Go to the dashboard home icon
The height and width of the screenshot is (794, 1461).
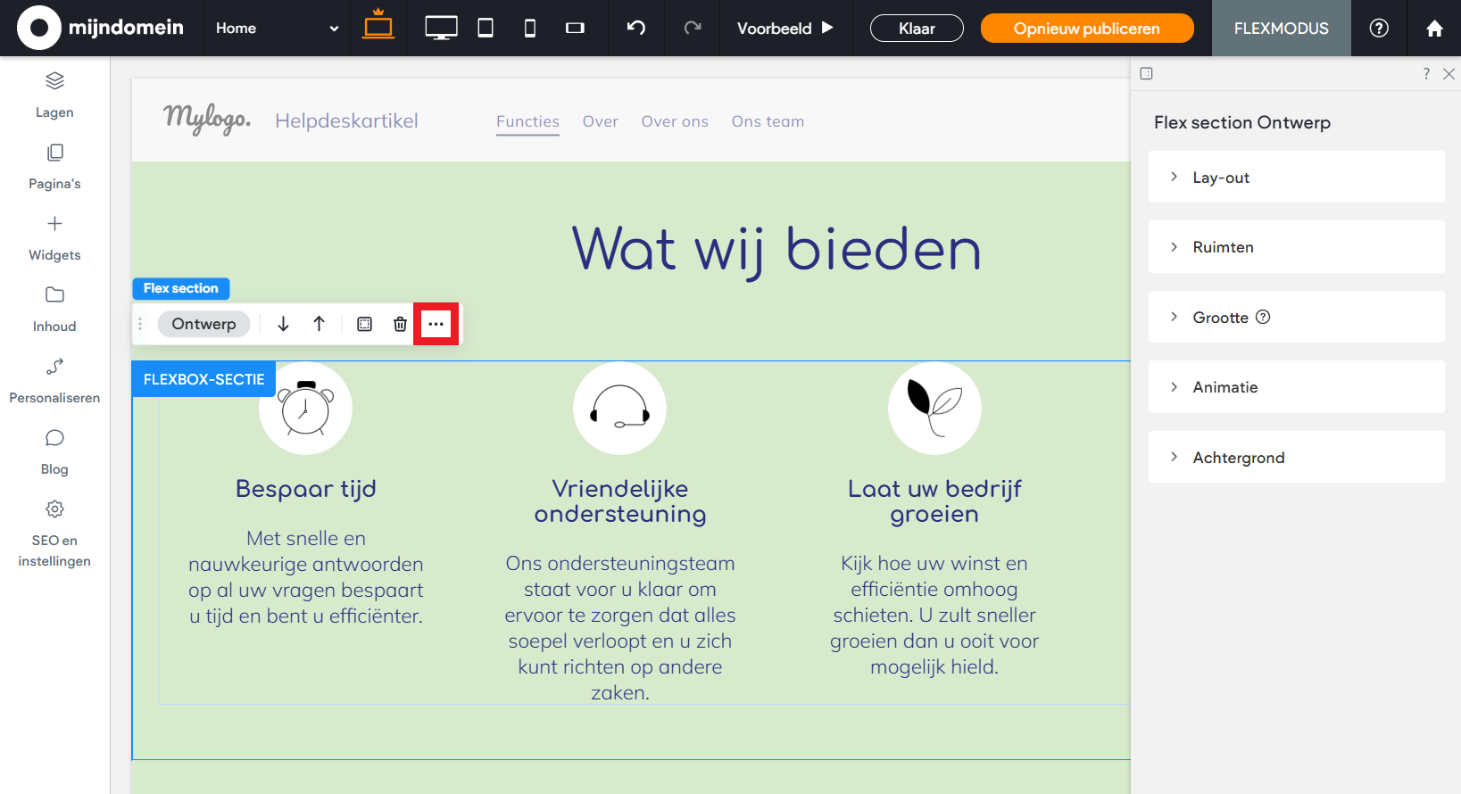pyautogui.click(x=1434, y=29)
